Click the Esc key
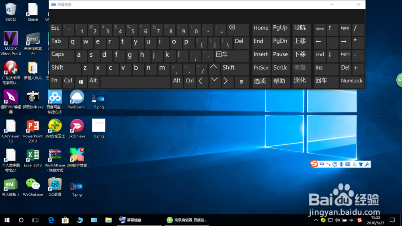This screenshot has width=402, height=226. point(55,30)
